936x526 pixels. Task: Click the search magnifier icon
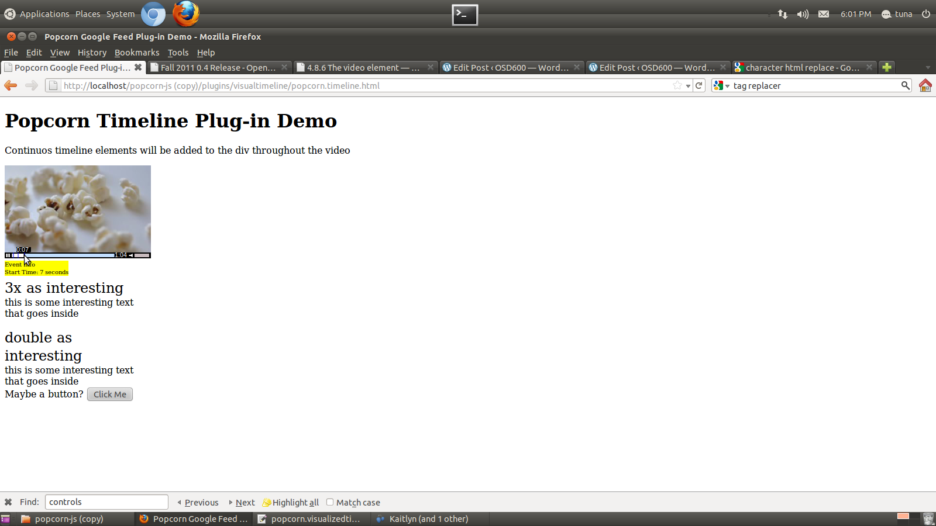(906, 85)
